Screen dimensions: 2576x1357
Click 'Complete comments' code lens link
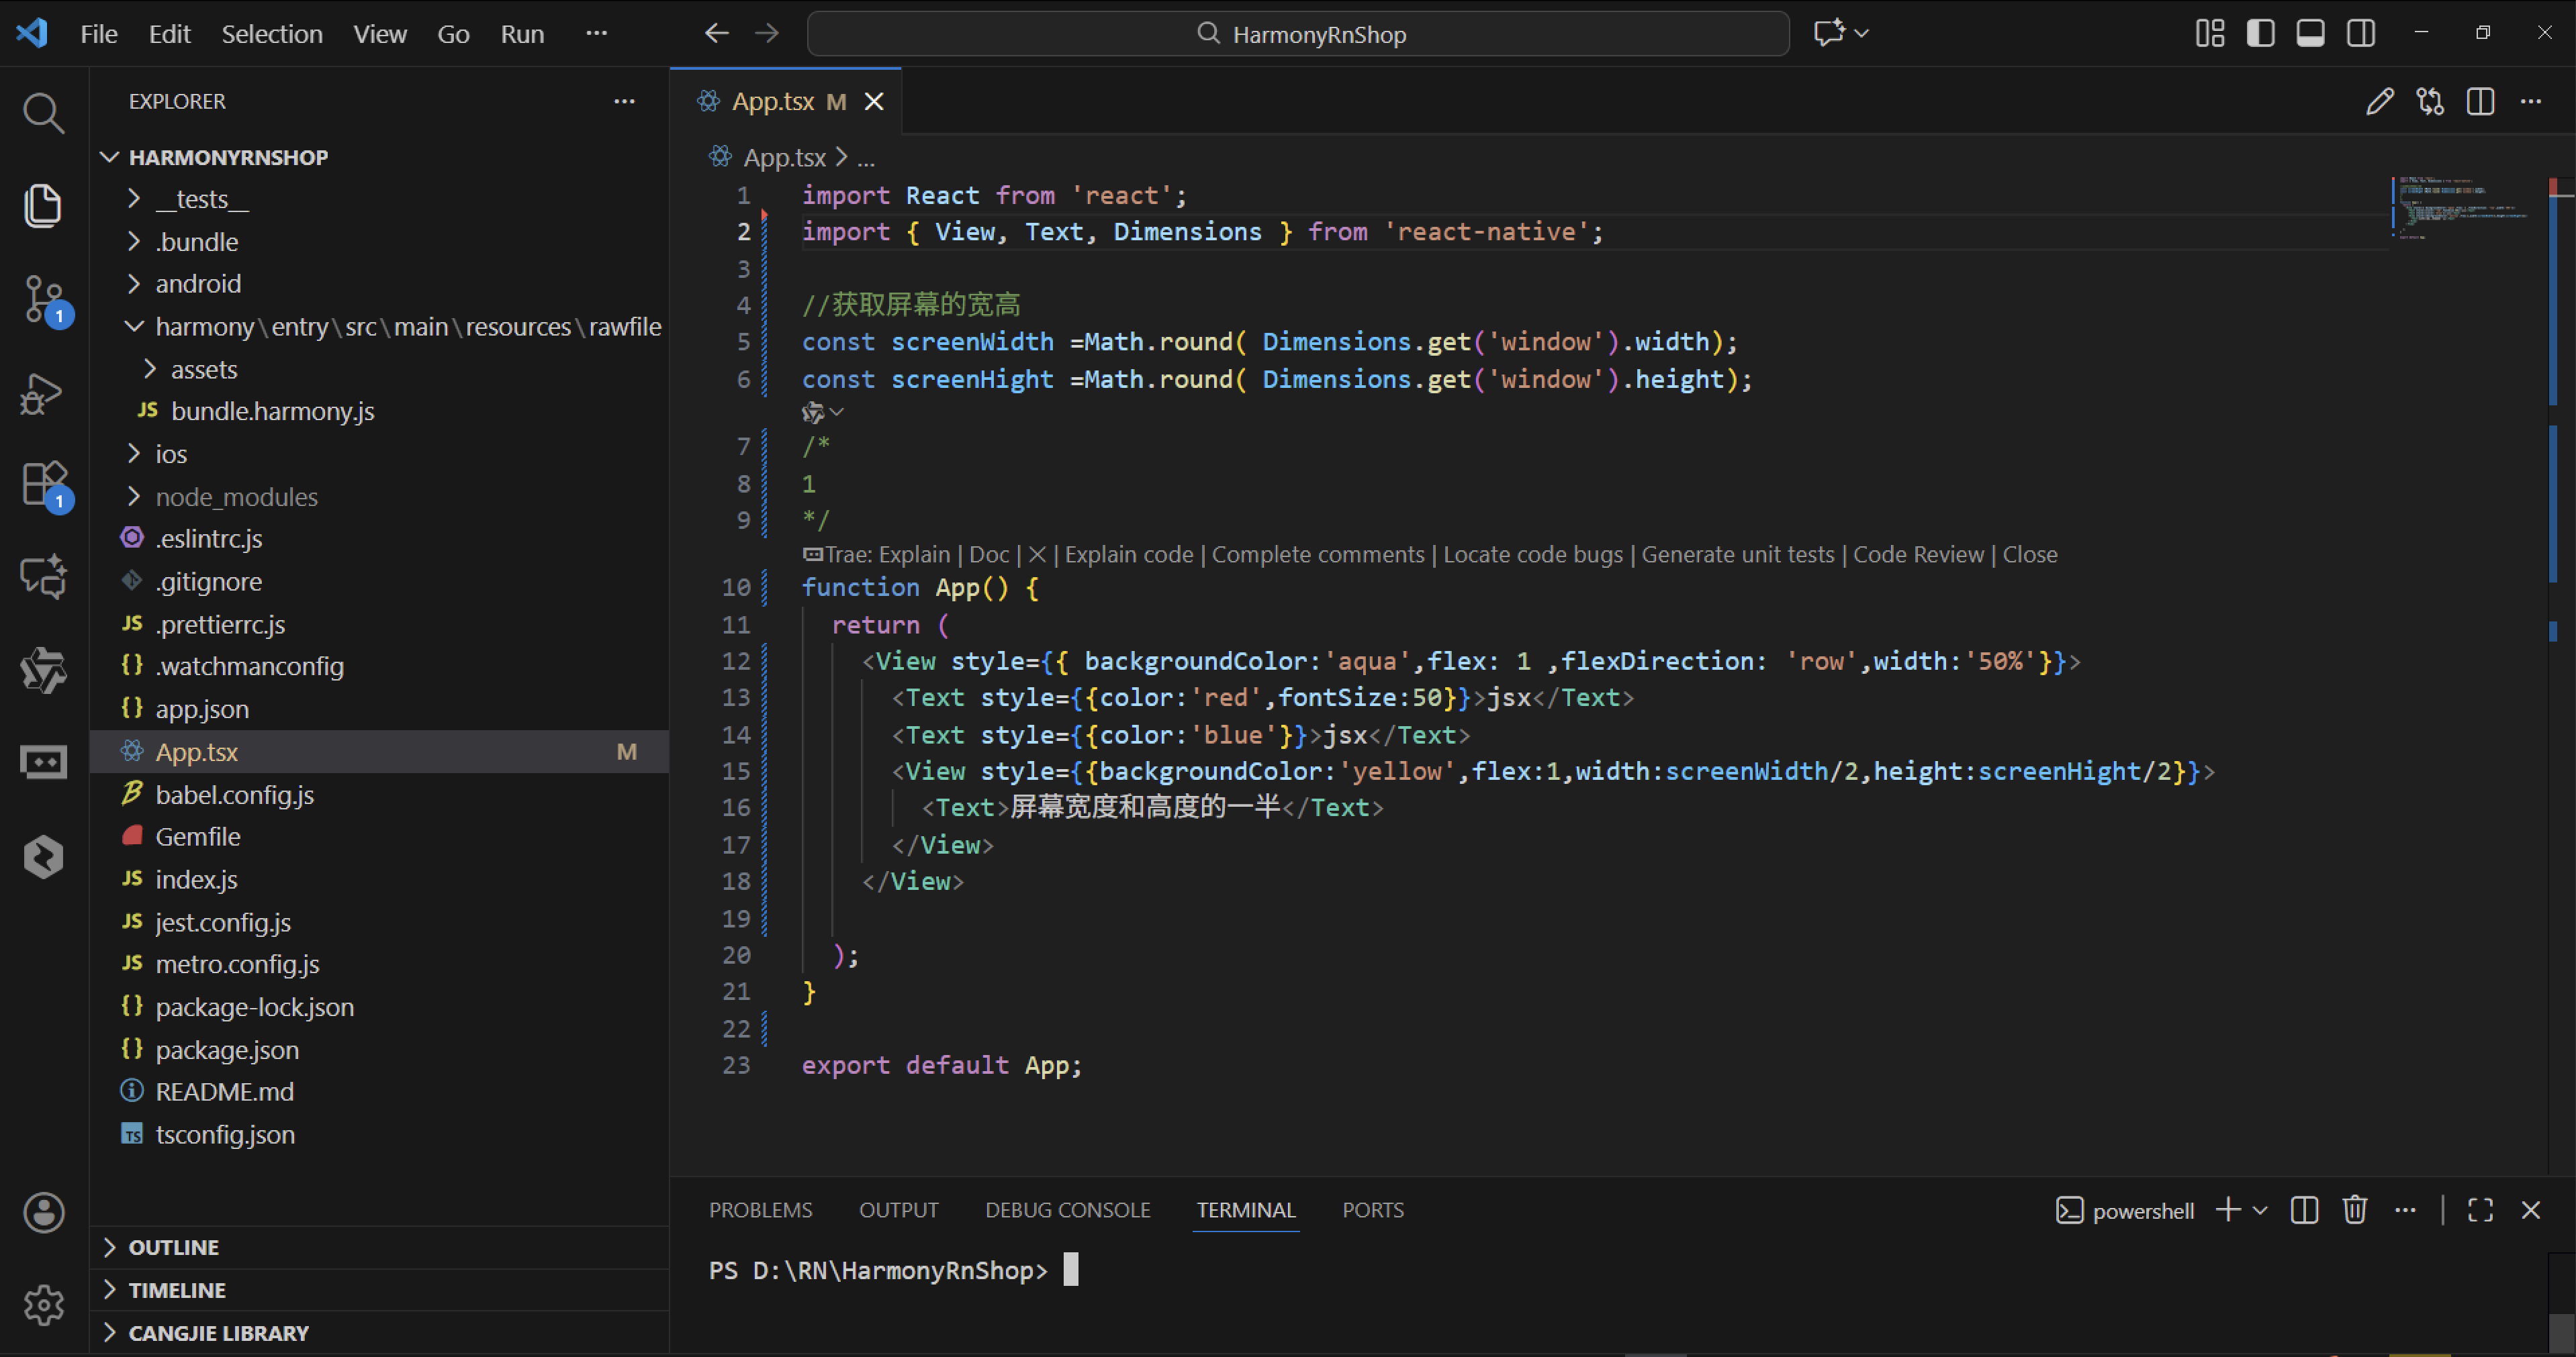tap(1318, 554)
